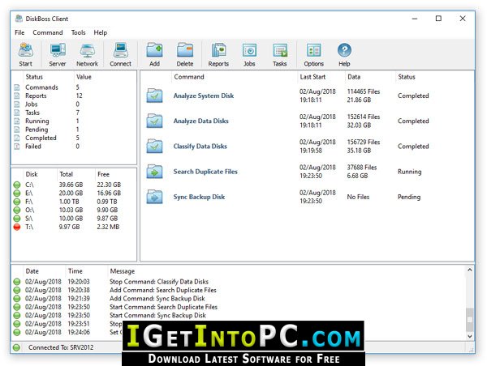Click the red status icon for T:\ disk

17,227
